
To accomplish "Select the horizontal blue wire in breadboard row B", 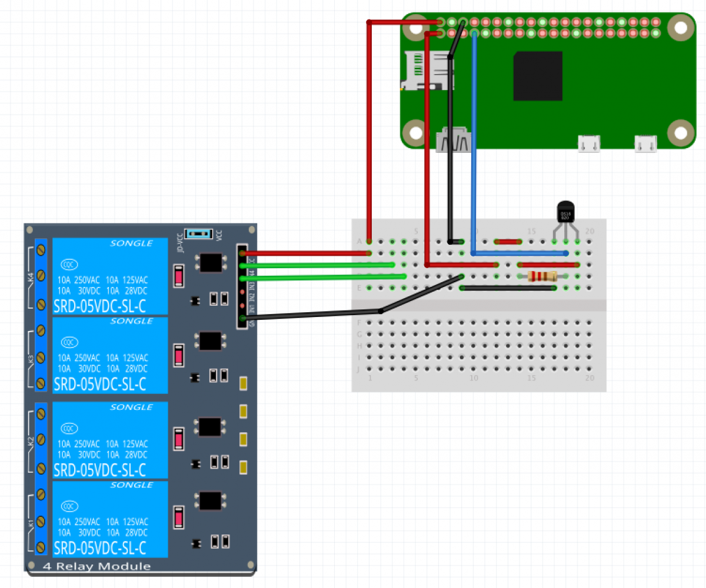I will [519, 253].
